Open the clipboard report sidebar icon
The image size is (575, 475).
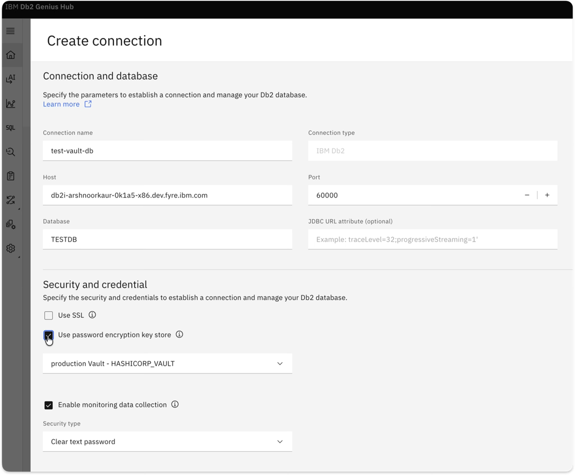pyautogui.click(x=11, y=176)
